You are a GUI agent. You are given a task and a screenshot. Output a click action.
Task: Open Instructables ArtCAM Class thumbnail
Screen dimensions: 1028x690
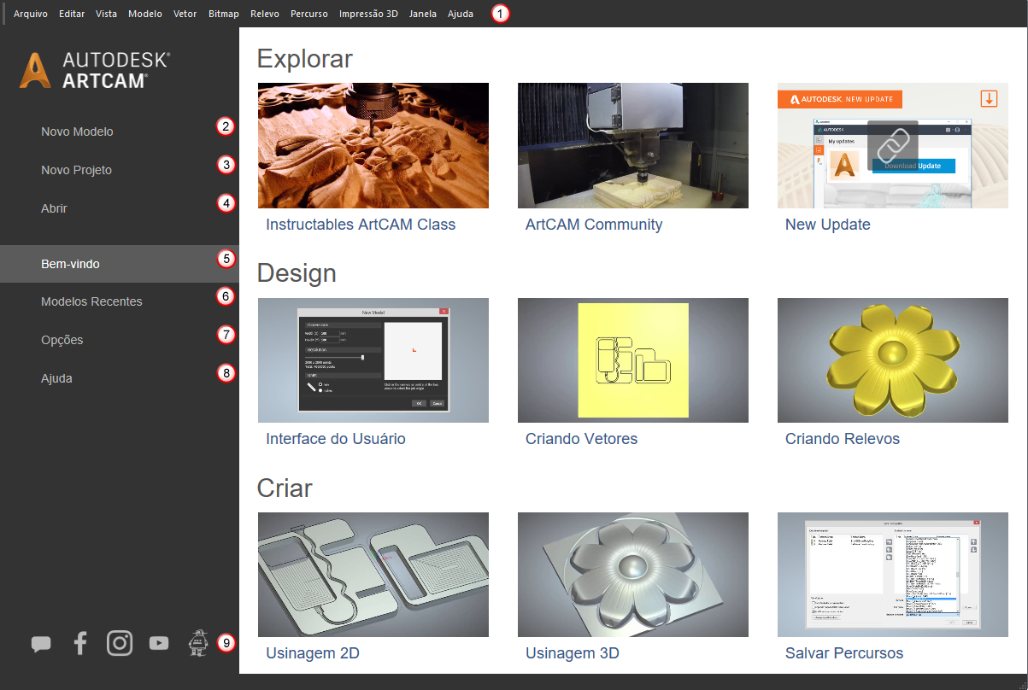[373, 145]
